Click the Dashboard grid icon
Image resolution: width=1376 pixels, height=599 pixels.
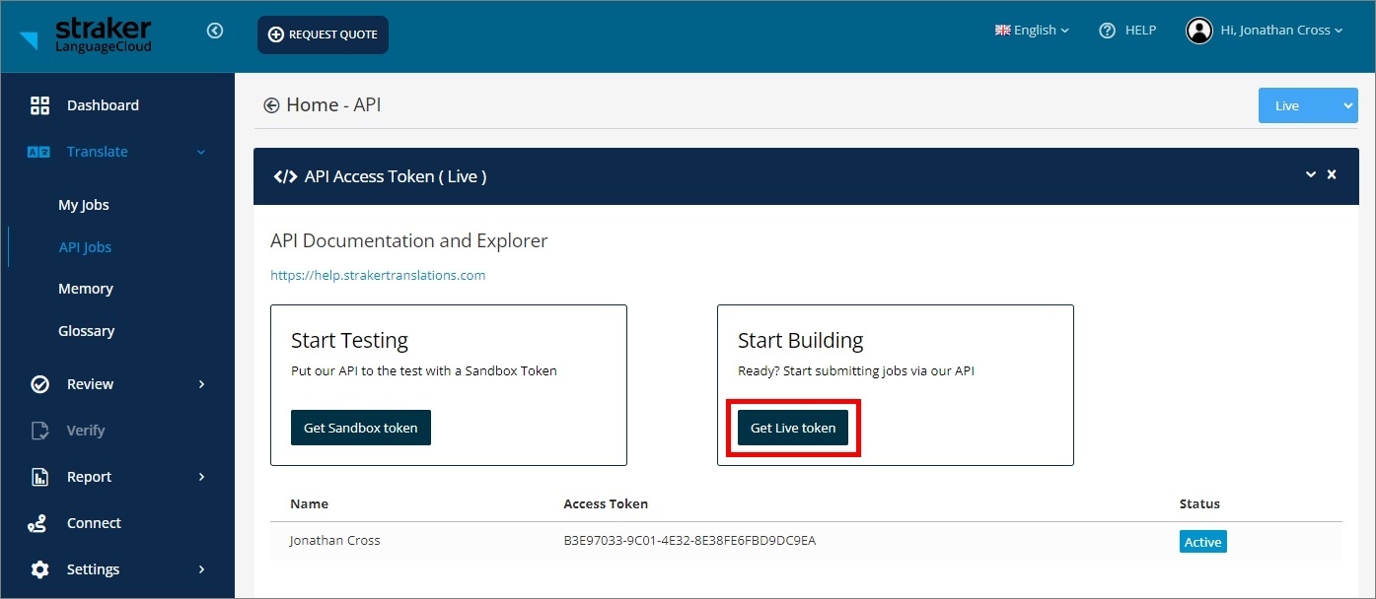39,105
